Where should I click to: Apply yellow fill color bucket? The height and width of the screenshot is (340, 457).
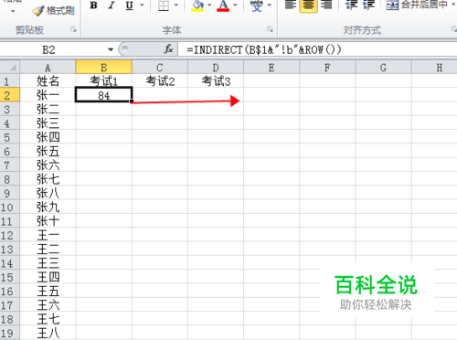197,5
